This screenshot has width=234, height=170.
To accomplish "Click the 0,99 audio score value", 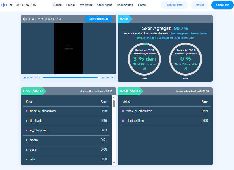I will (205, 111).
